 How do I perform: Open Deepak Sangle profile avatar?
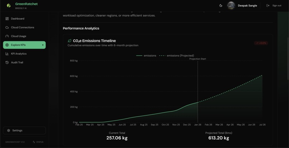coord(231,5)
